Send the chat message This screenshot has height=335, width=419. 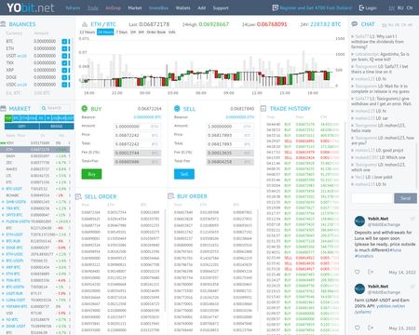[x=405, y=198]
